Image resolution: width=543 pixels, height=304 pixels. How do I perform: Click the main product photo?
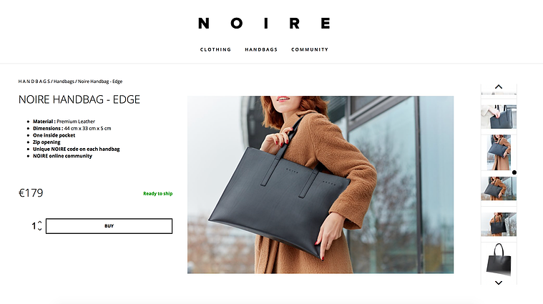coord(321,185)
